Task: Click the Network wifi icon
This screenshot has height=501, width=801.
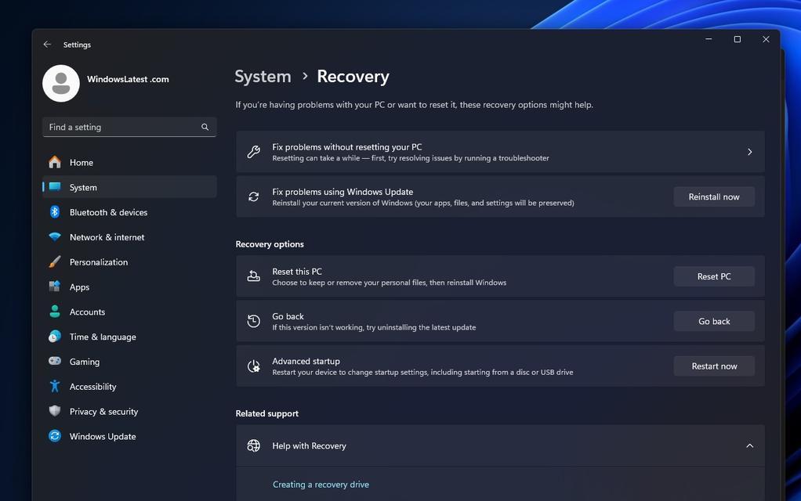Action: coord(55,236)
